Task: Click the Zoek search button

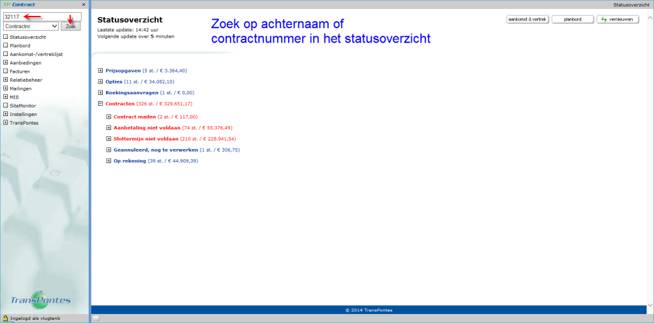Action: pos(70,26)
